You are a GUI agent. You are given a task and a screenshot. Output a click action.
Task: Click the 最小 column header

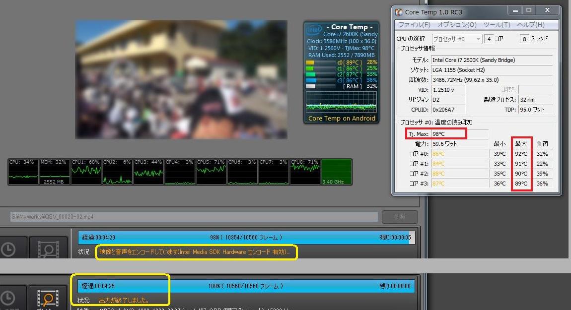tap(500, 144)
